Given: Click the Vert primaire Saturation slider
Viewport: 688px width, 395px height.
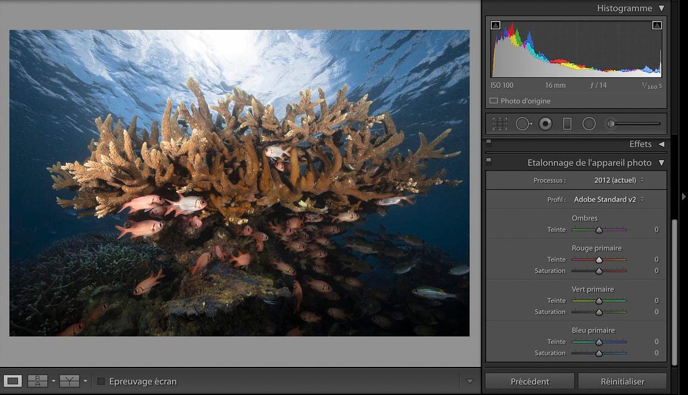Looking at the screenshot, I should [x=599, y=312].
